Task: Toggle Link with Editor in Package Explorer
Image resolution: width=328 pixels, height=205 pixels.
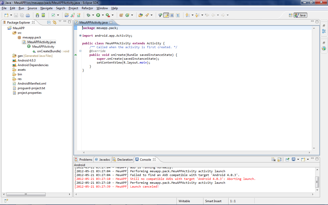Action: coord(54,22)
